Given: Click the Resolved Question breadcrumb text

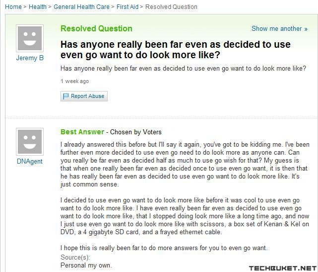Looking at the screenshot, I should click(171, 7).
